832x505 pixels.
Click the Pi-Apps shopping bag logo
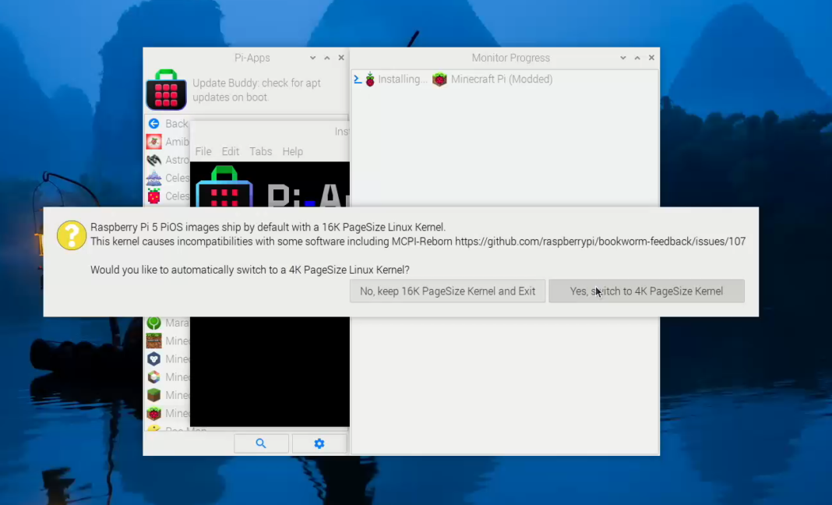[x=166, y=90]
